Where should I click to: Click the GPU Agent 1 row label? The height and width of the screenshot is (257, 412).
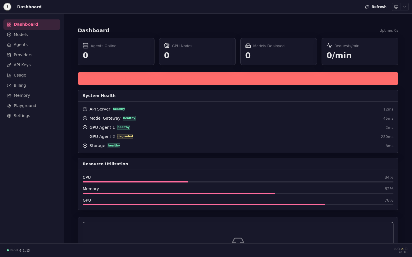(102, 127)
